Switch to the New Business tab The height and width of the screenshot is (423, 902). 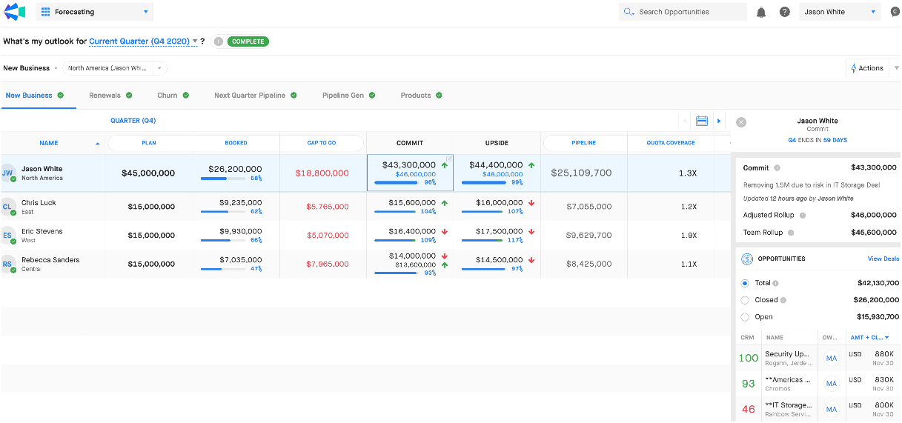point(34,95)
